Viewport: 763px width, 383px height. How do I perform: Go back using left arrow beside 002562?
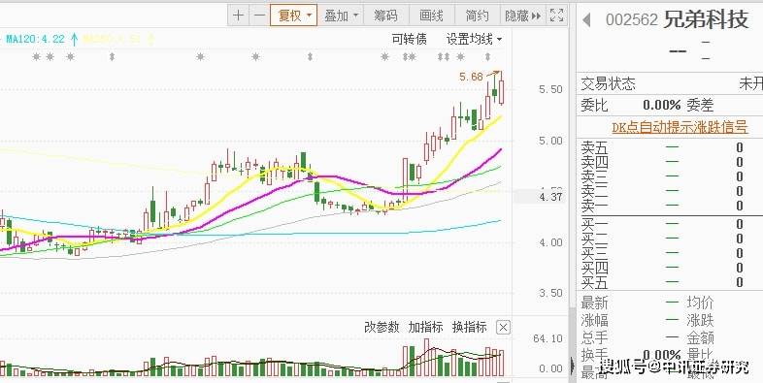(x=587, y=20)
